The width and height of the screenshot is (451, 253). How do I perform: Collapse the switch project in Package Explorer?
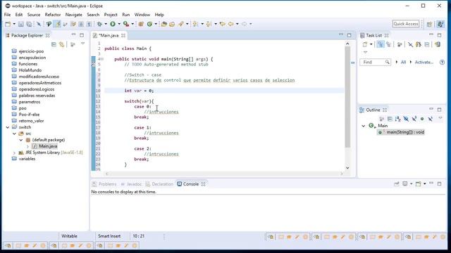pyautogui.click(x=8, y=127)
